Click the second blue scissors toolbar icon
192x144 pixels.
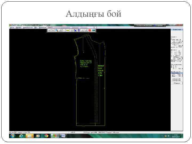[79, 30]
